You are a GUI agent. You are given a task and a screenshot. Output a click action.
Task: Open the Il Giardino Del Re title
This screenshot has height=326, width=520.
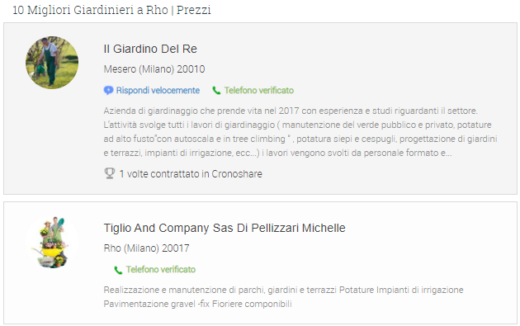pyautogui.click(x=150, y=49)
